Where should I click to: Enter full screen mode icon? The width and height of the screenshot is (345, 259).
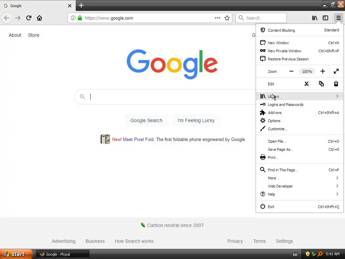(336, 71)
